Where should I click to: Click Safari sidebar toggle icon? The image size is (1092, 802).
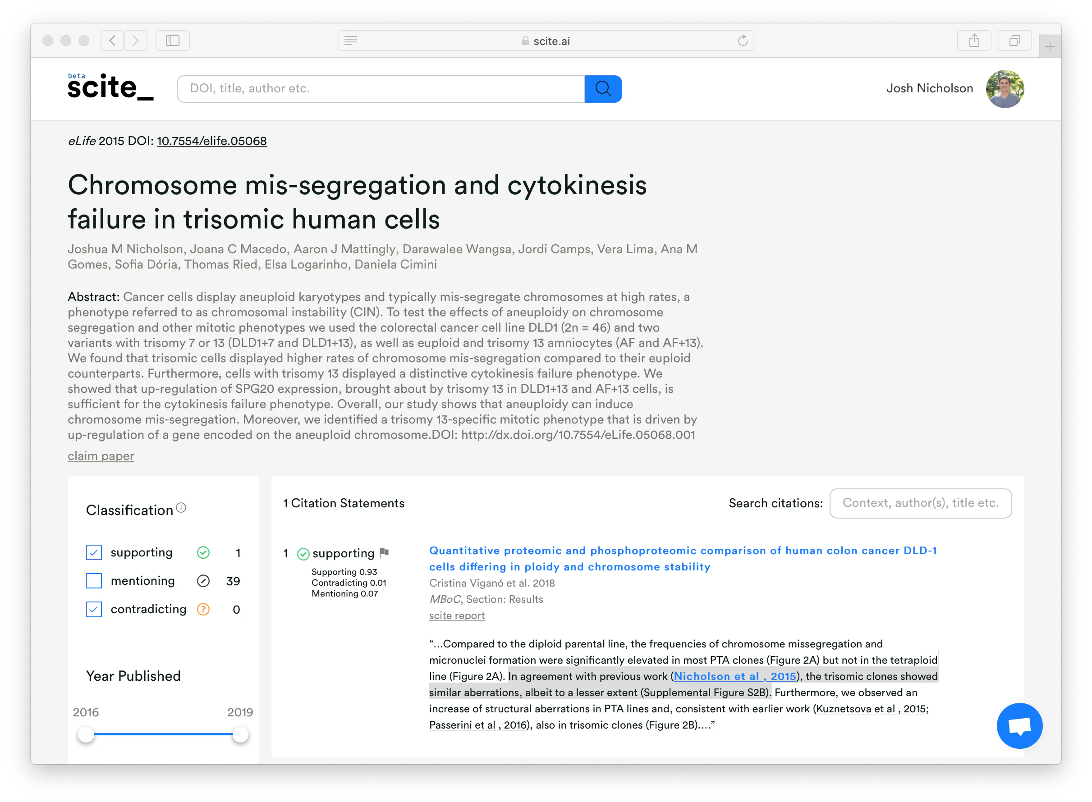(172, 41)
